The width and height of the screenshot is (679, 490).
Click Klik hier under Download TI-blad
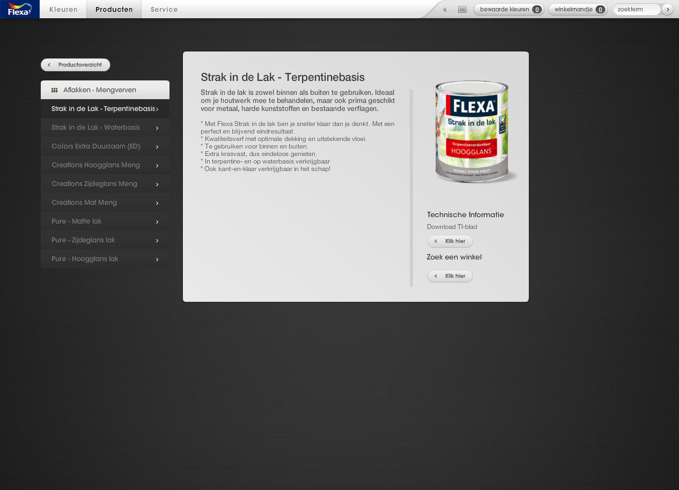[450, 241]
